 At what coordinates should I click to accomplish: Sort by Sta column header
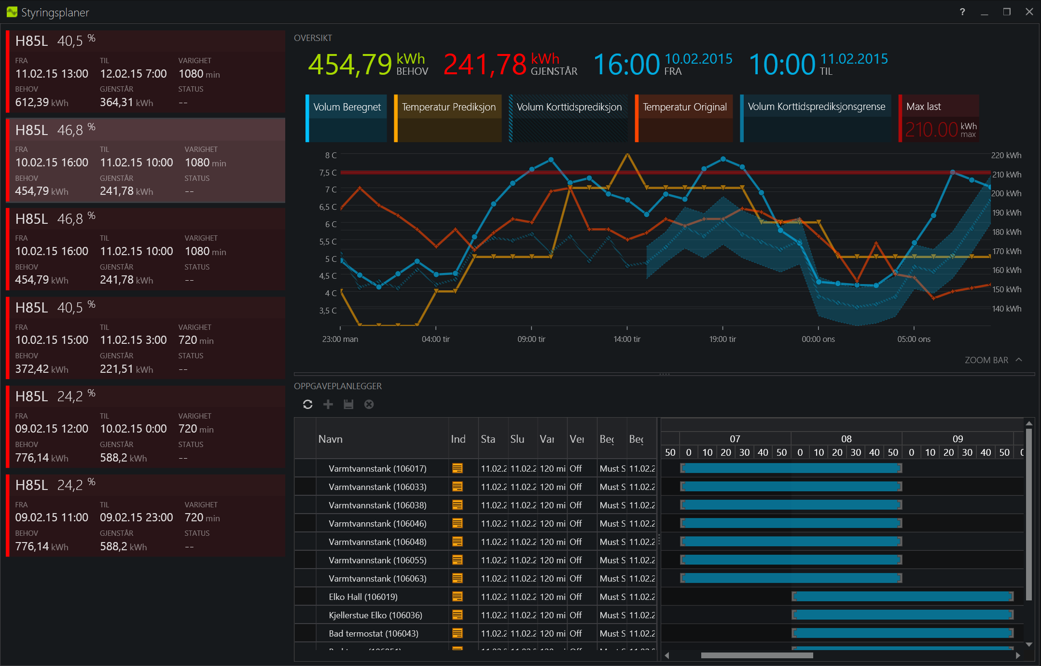point(493,439)
